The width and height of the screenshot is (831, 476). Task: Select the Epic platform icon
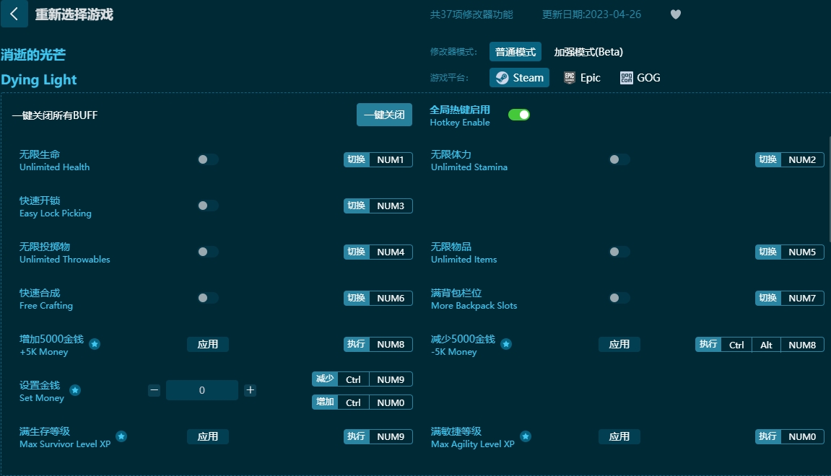[x=570, y=78]
